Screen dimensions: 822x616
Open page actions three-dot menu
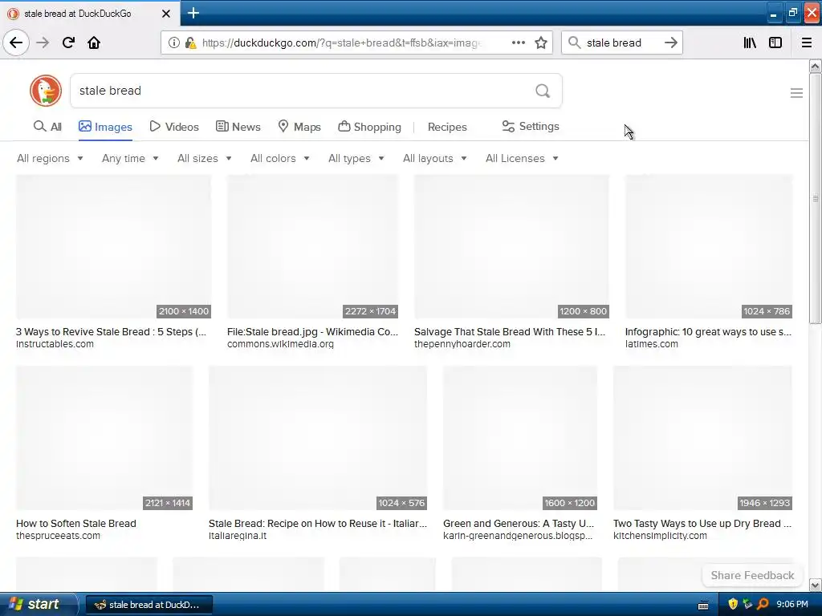coord(518,43)
